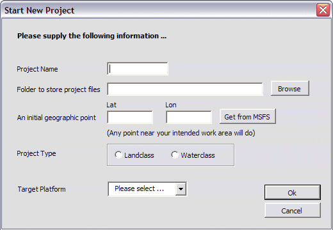Click the Project Name text field
This screenshot has width=333, height=230.
(x=138, y=68)
